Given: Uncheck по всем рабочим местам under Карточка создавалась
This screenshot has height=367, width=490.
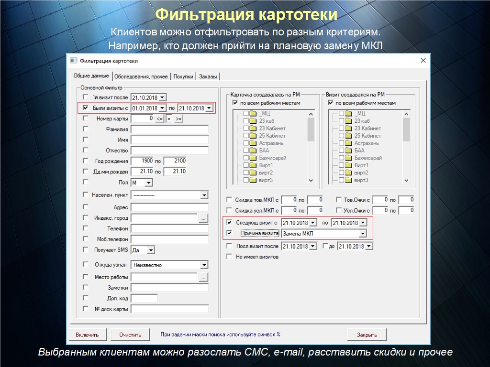Looking at the screenshot, I should 235,103.
